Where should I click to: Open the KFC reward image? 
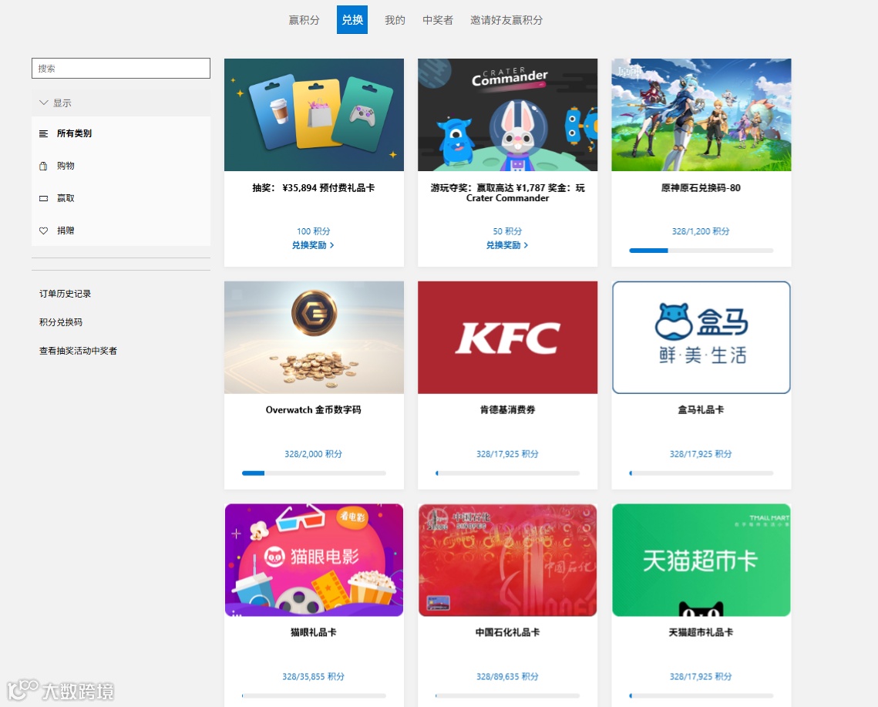pos(508,337)
